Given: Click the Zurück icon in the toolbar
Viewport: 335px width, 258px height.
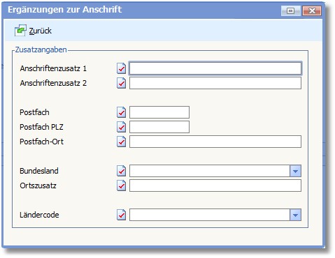Looking at the screenshot, I should coord(20,31).
